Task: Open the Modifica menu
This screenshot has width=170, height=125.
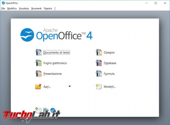Action: tap(12, 8)
